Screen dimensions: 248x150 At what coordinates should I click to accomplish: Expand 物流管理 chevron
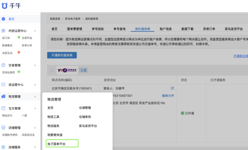pos(35,96)
